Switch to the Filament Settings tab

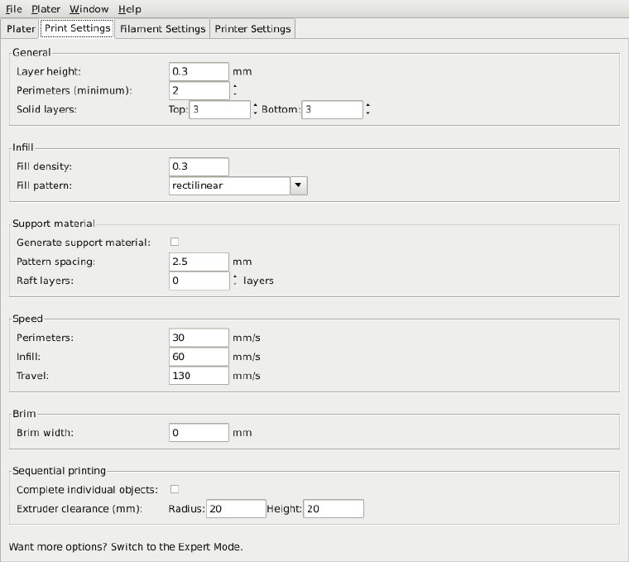coord(162,29)
